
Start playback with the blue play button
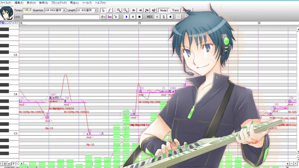click(x=126, y=17)
